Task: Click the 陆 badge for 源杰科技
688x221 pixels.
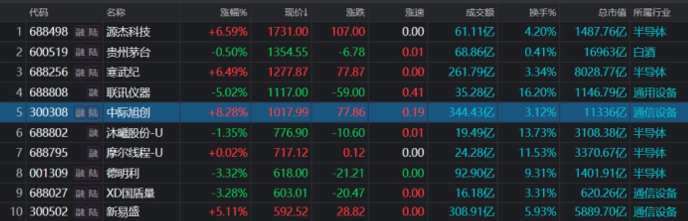Action: [x=93, y=32]
